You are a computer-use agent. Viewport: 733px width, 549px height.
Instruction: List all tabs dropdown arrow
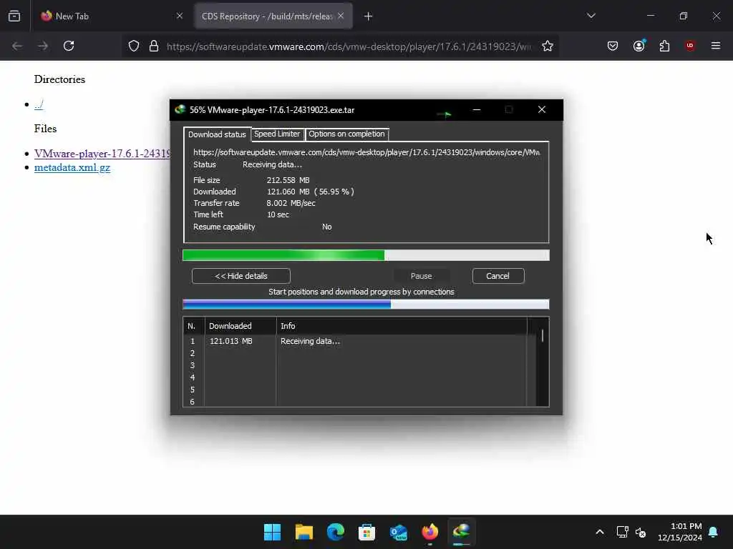(x=591, y=16)
